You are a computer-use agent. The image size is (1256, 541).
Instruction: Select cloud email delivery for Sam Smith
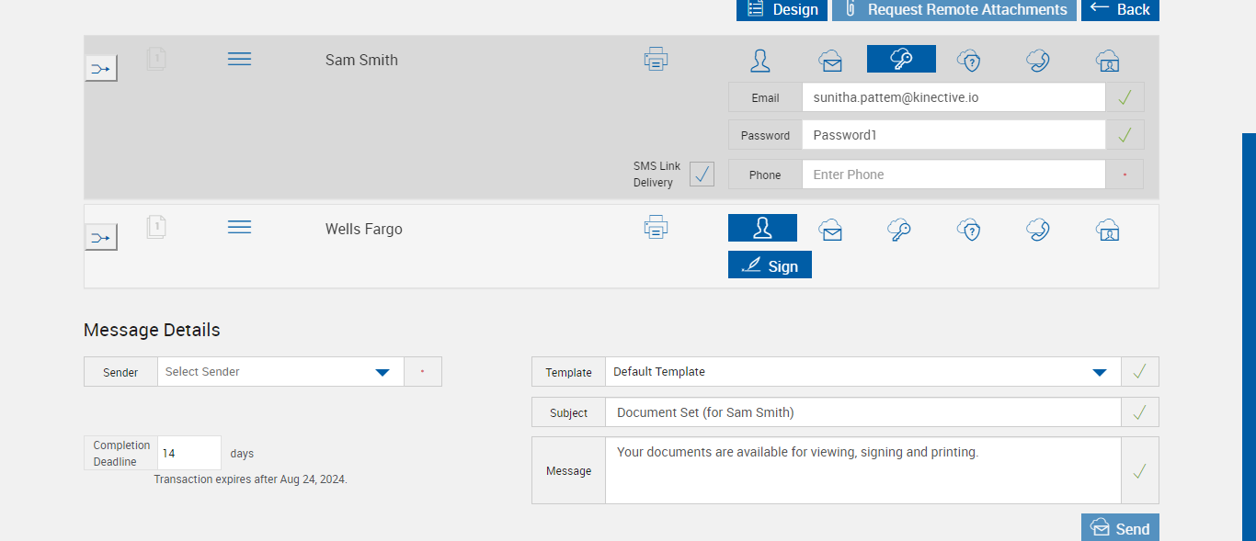coord(831,61)
